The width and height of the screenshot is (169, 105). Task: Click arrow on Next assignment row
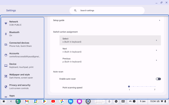[x=156, y=50]
